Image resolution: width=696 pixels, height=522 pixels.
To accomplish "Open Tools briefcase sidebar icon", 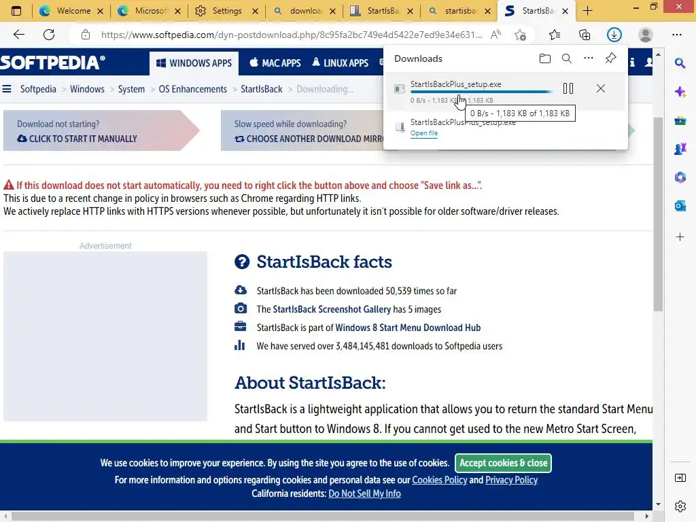I will click(680, 121).
